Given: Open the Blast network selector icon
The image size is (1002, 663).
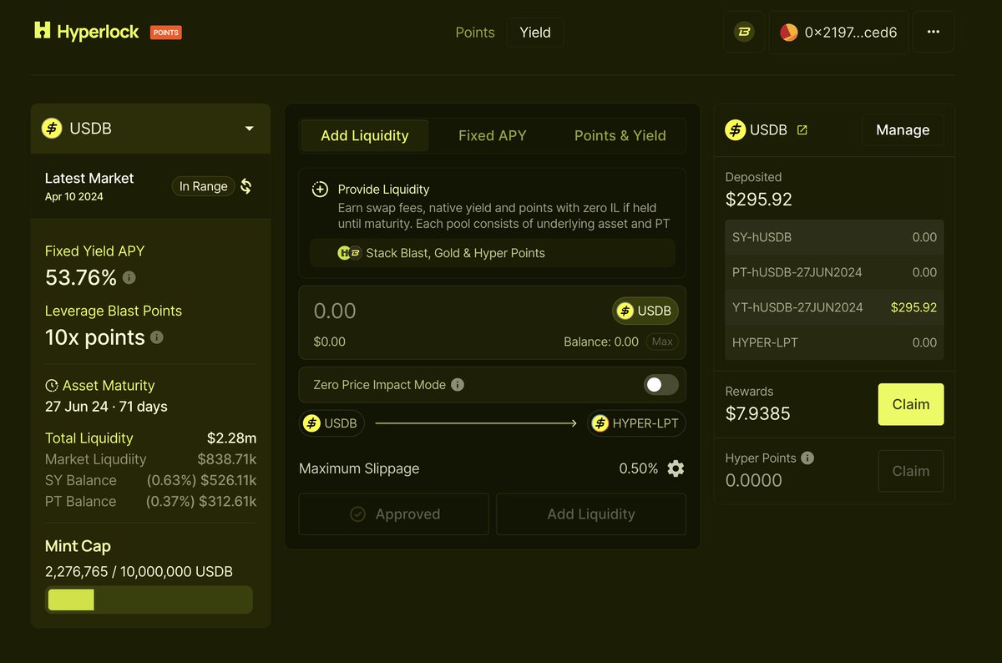Looking at the screenshot, I should pos(744,32).
